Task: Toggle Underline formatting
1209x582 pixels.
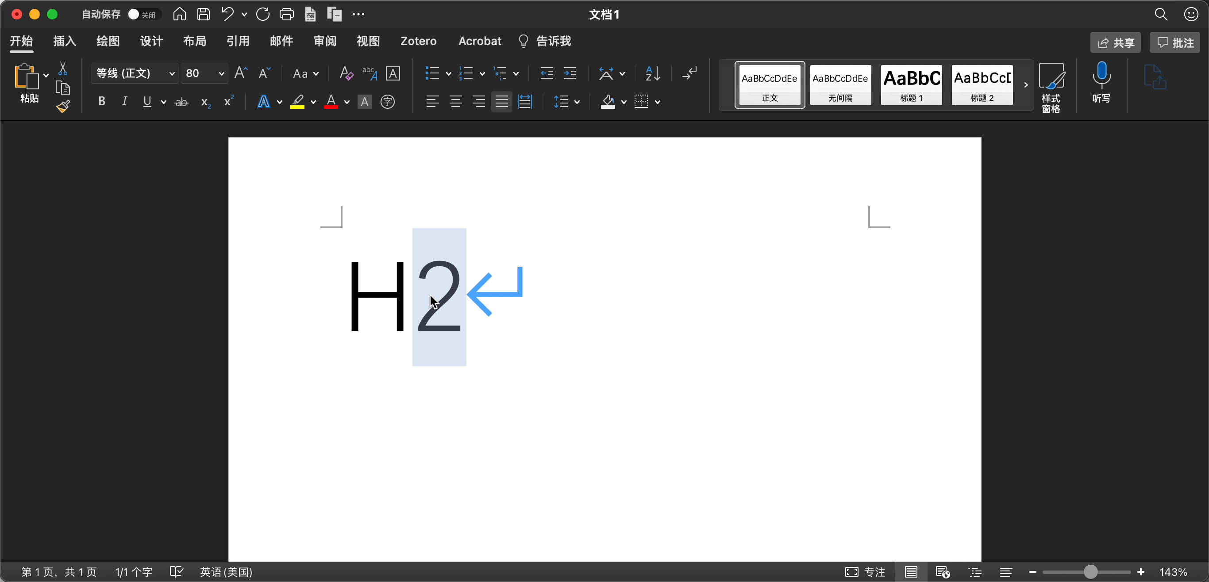Action: (147, 102)
